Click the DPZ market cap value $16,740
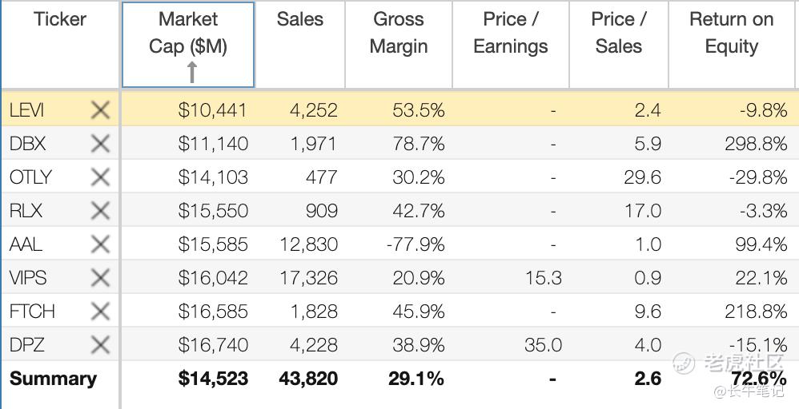The width and height of the screenshot is (799, 409). [213, 345]
